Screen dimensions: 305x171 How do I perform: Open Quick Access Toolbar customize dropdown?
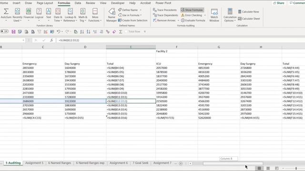coord(145,32)
